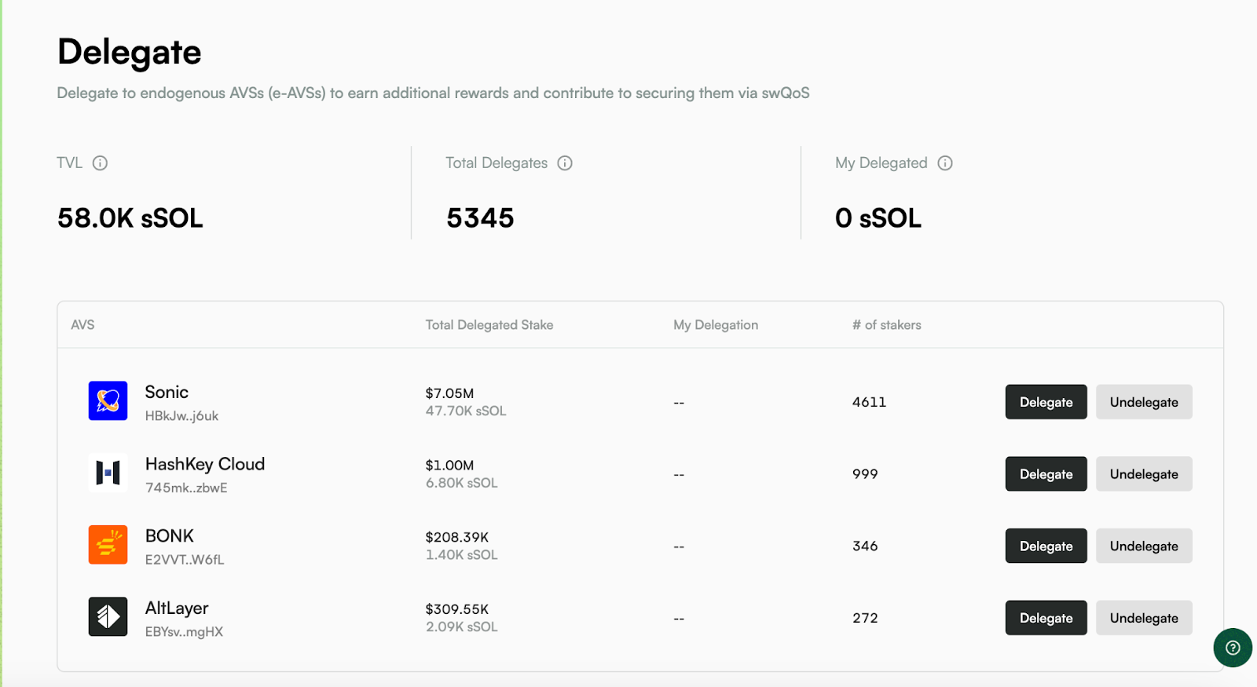Open the help question mark button
1257x687 pixels.
coord(1233,648)
